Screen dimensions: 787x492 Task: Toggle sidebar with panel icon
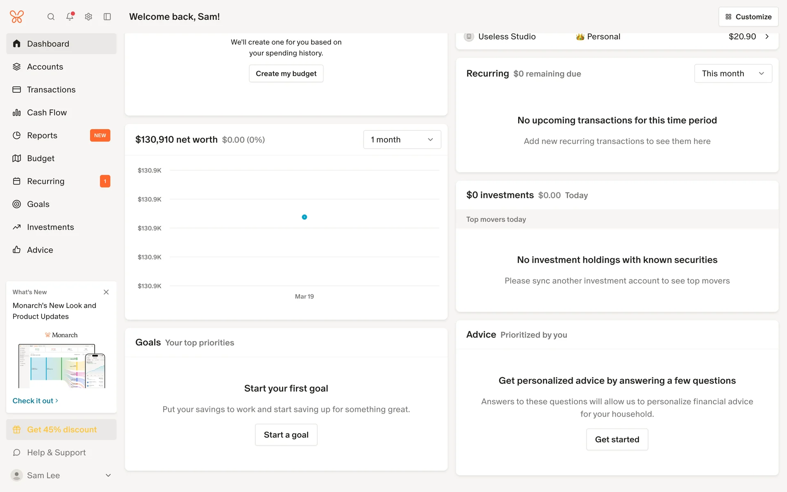coord(107,16)
